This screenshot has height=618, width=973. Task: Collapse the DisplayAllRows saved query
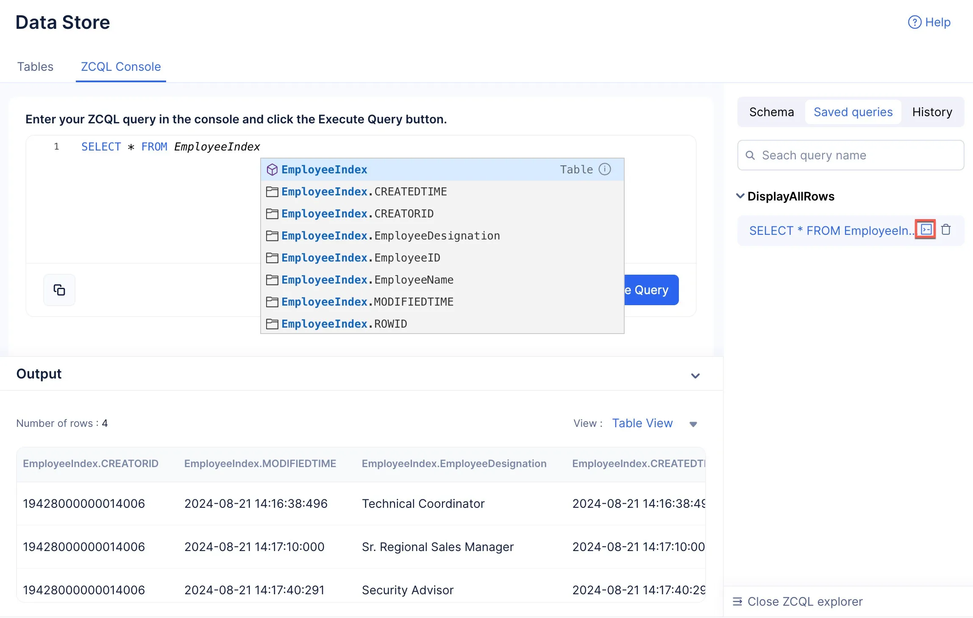coord(740,196)
